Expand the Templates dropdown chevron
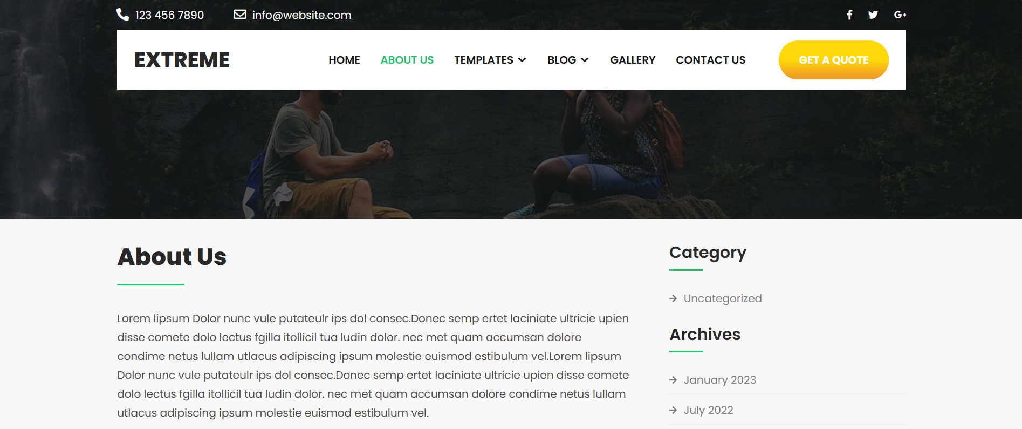This screenshot has height=429, width=1022. [522, 60]
